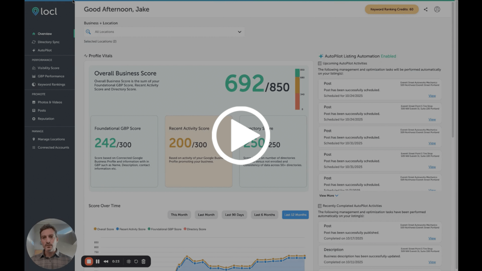482x271 pixels.
Task: Click the restart recording icon
Action: point(136,261)
